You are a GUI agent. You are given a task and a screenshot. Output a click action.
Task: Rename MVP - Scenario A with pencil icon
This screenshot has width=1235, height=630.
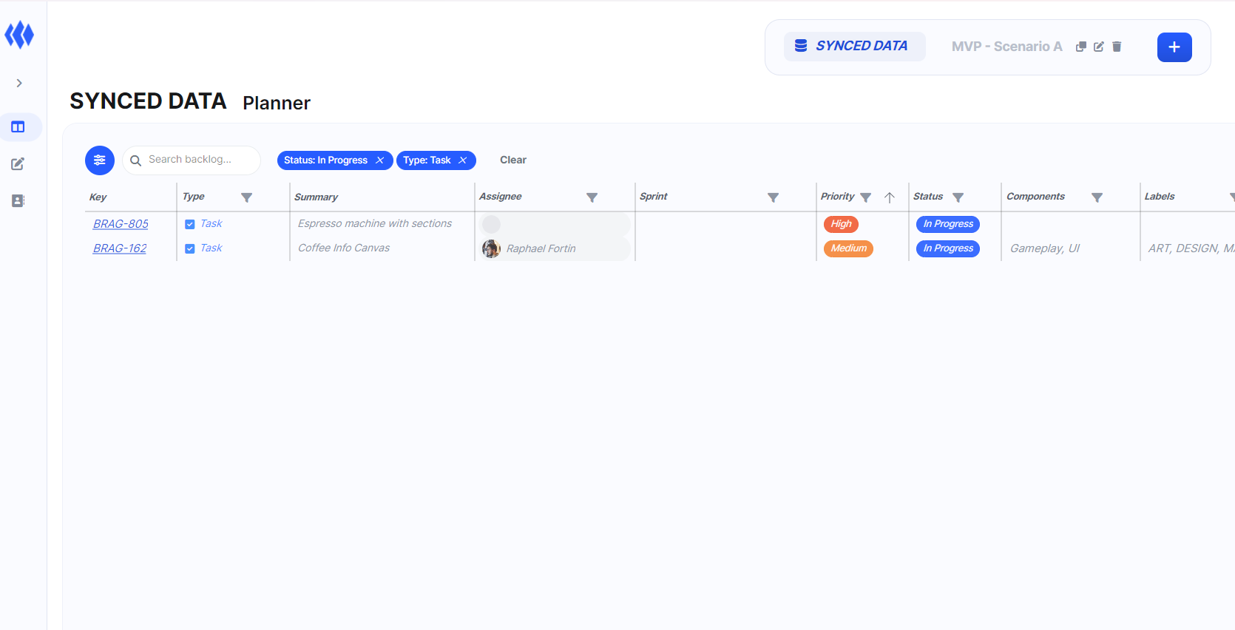point(1099,47)
